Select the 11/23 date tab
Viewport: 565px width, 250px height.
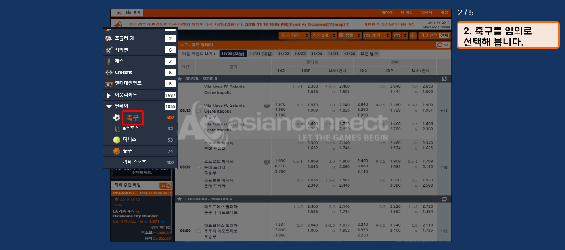pyautogui.click(x=300, y=54)
